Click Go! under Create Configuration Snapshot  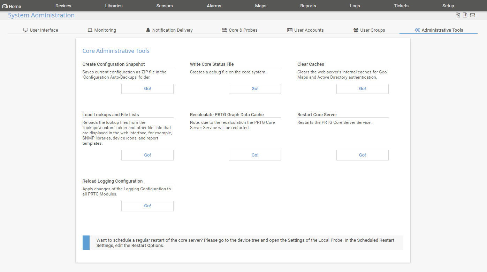point(147,89)
